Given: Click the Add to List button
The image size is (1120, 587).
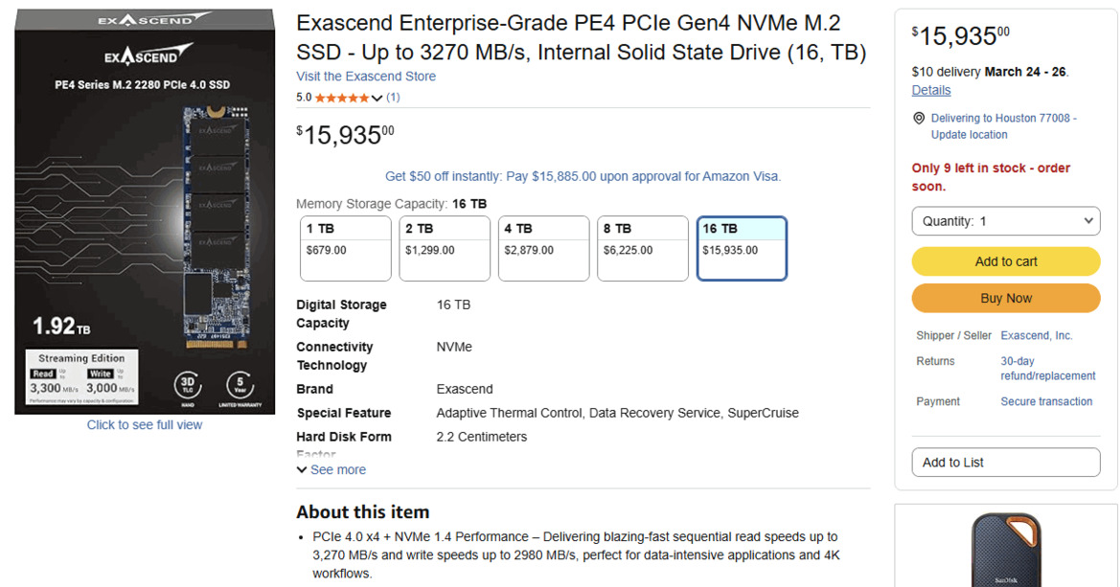Looking at the screenshot, I should pos(1005,462).
